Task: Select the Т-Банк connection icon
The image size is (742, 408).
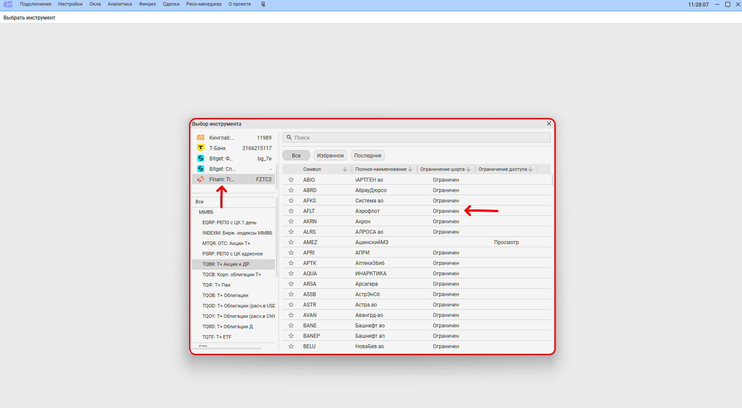Action: (201, 148)
